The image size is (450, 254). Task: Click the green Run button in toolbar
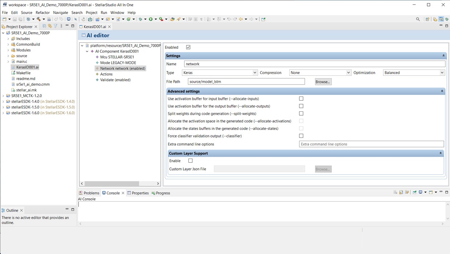[151, 19]
